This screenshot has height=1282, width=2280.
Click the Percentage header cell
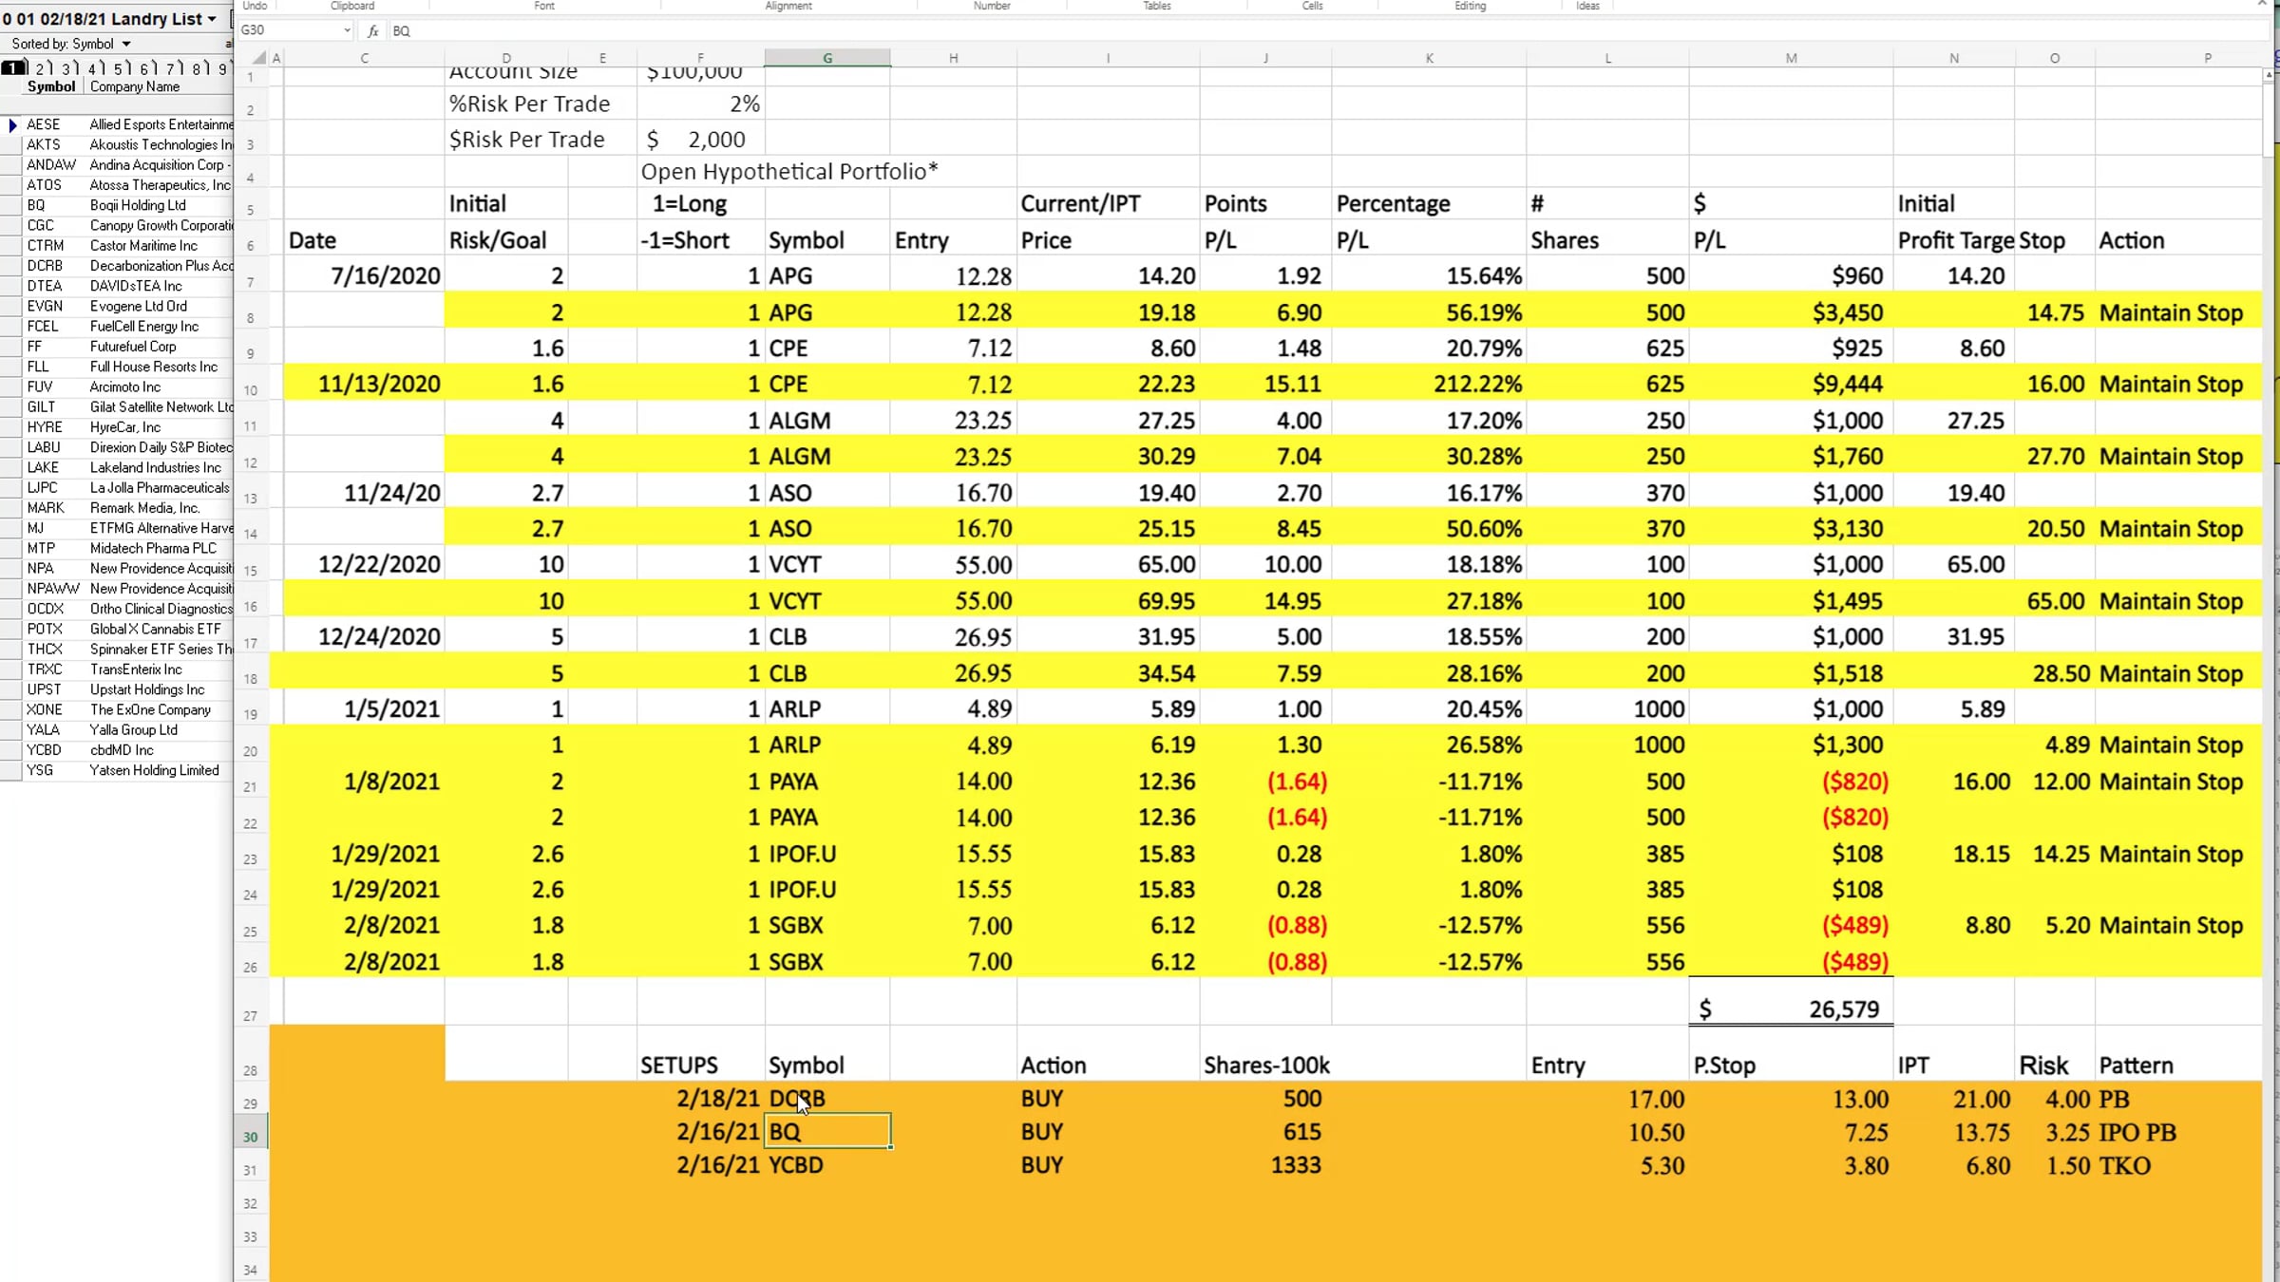click(1429, 203)
